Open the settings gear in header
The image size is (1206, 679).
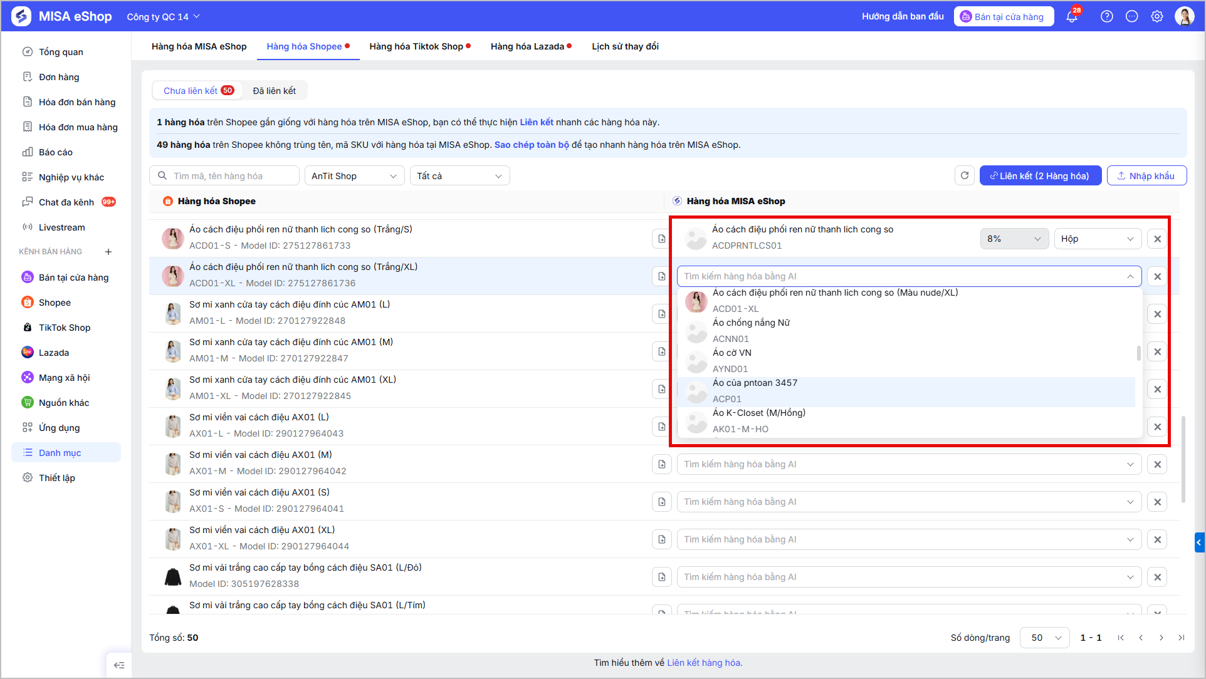pyautogui.click(x=1157, y=17)
